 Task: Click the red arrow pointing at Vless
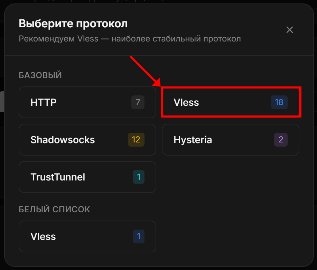145,71
